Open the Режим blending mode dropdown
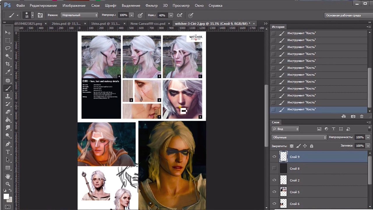Image resolution: width=373 pixels, height=210 pixels. pos(80,15)
